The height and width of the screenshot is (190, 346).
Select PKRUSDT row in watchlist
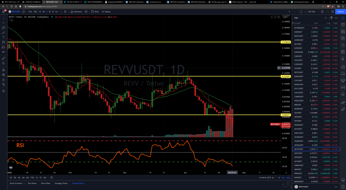(316, 173)
